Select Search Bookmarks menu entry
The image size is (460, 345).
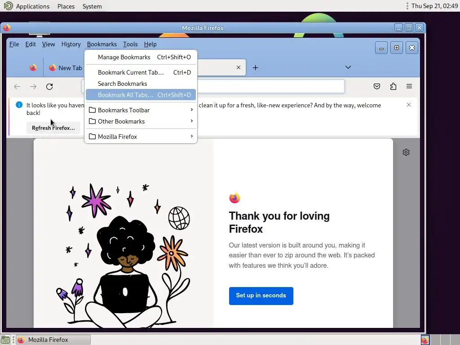pyautogui.click(x=141, y=84)
